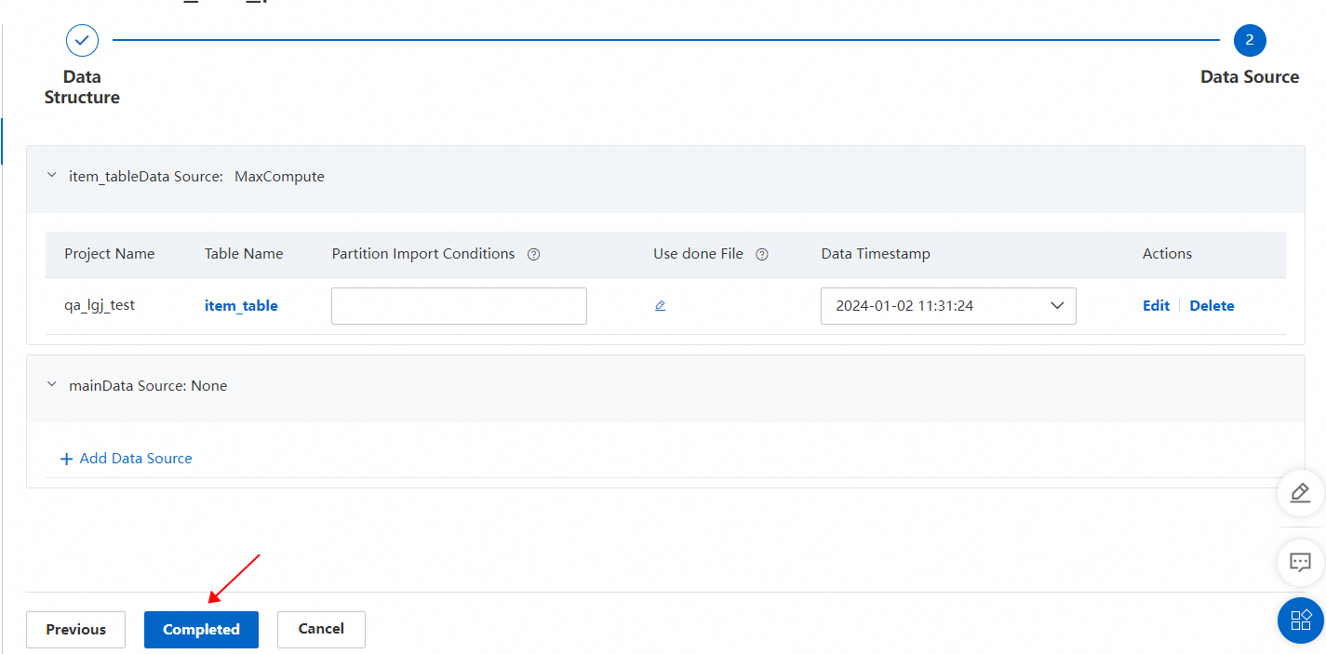Viewport: 1326px width, 654px height.
Task: Click the Cancel button
Action: point(321,630)
